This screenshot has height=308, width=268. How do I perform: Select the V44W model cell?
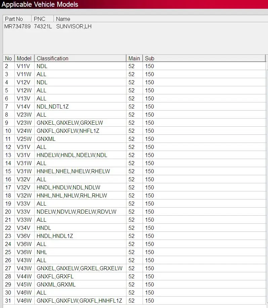point(24,276)
